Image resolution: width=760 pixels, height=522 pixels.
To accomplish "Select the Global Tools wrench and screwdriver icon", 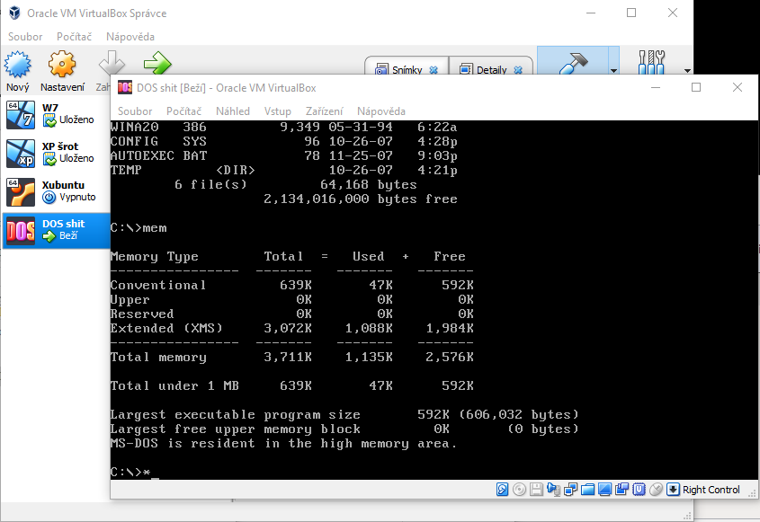I will (651, 63).
